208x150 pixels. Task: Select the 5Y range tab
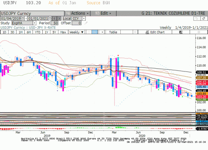pyautogui.click(x=54, y=32)
